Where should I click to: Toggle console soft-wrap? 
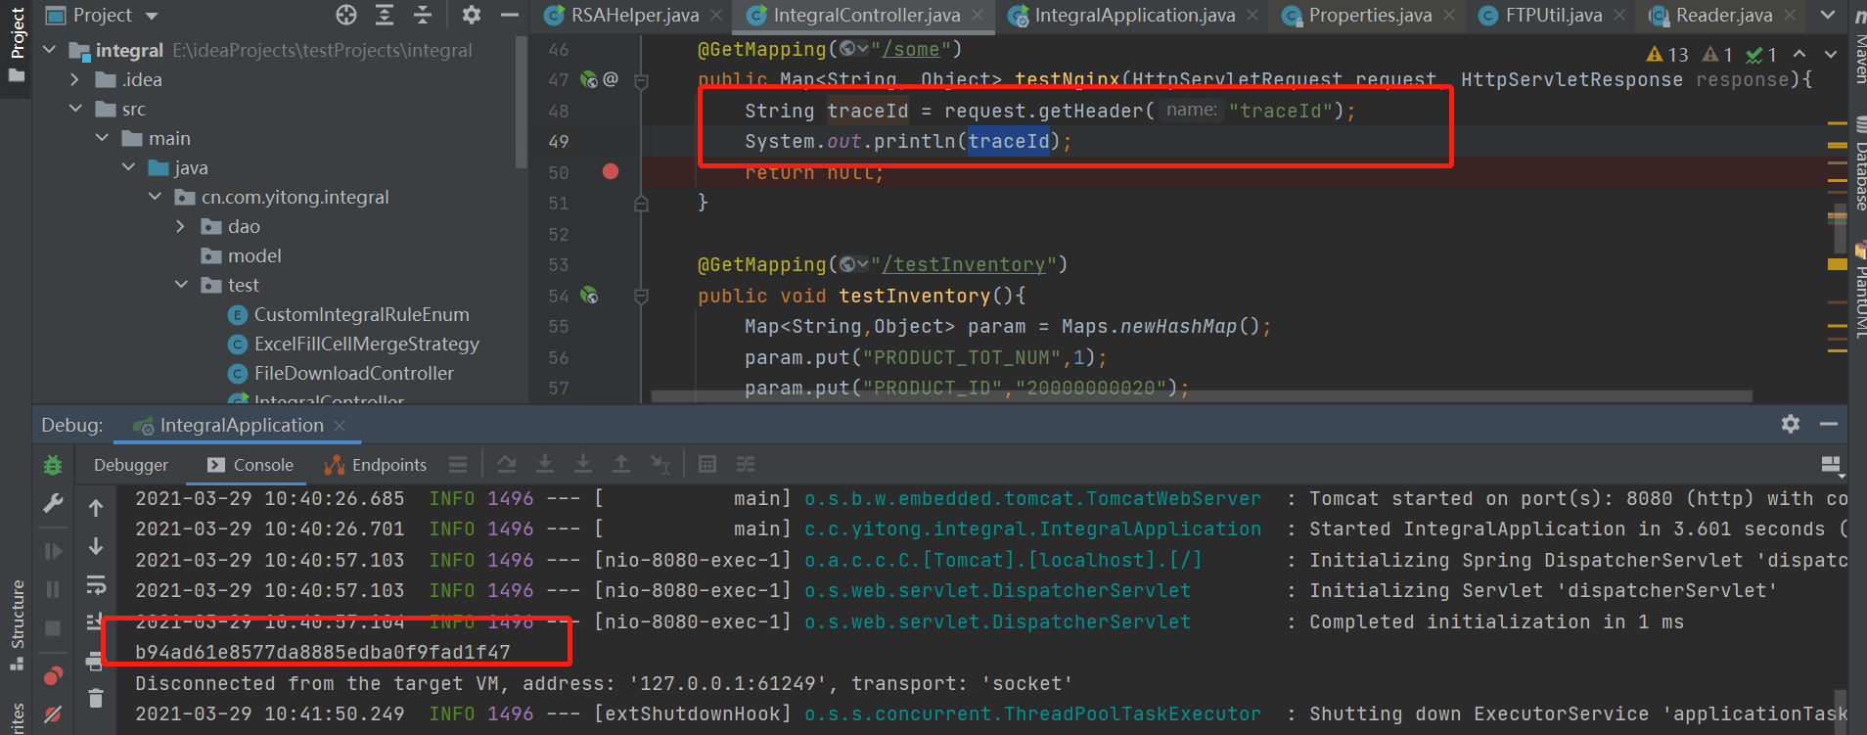tap(96, 584)
